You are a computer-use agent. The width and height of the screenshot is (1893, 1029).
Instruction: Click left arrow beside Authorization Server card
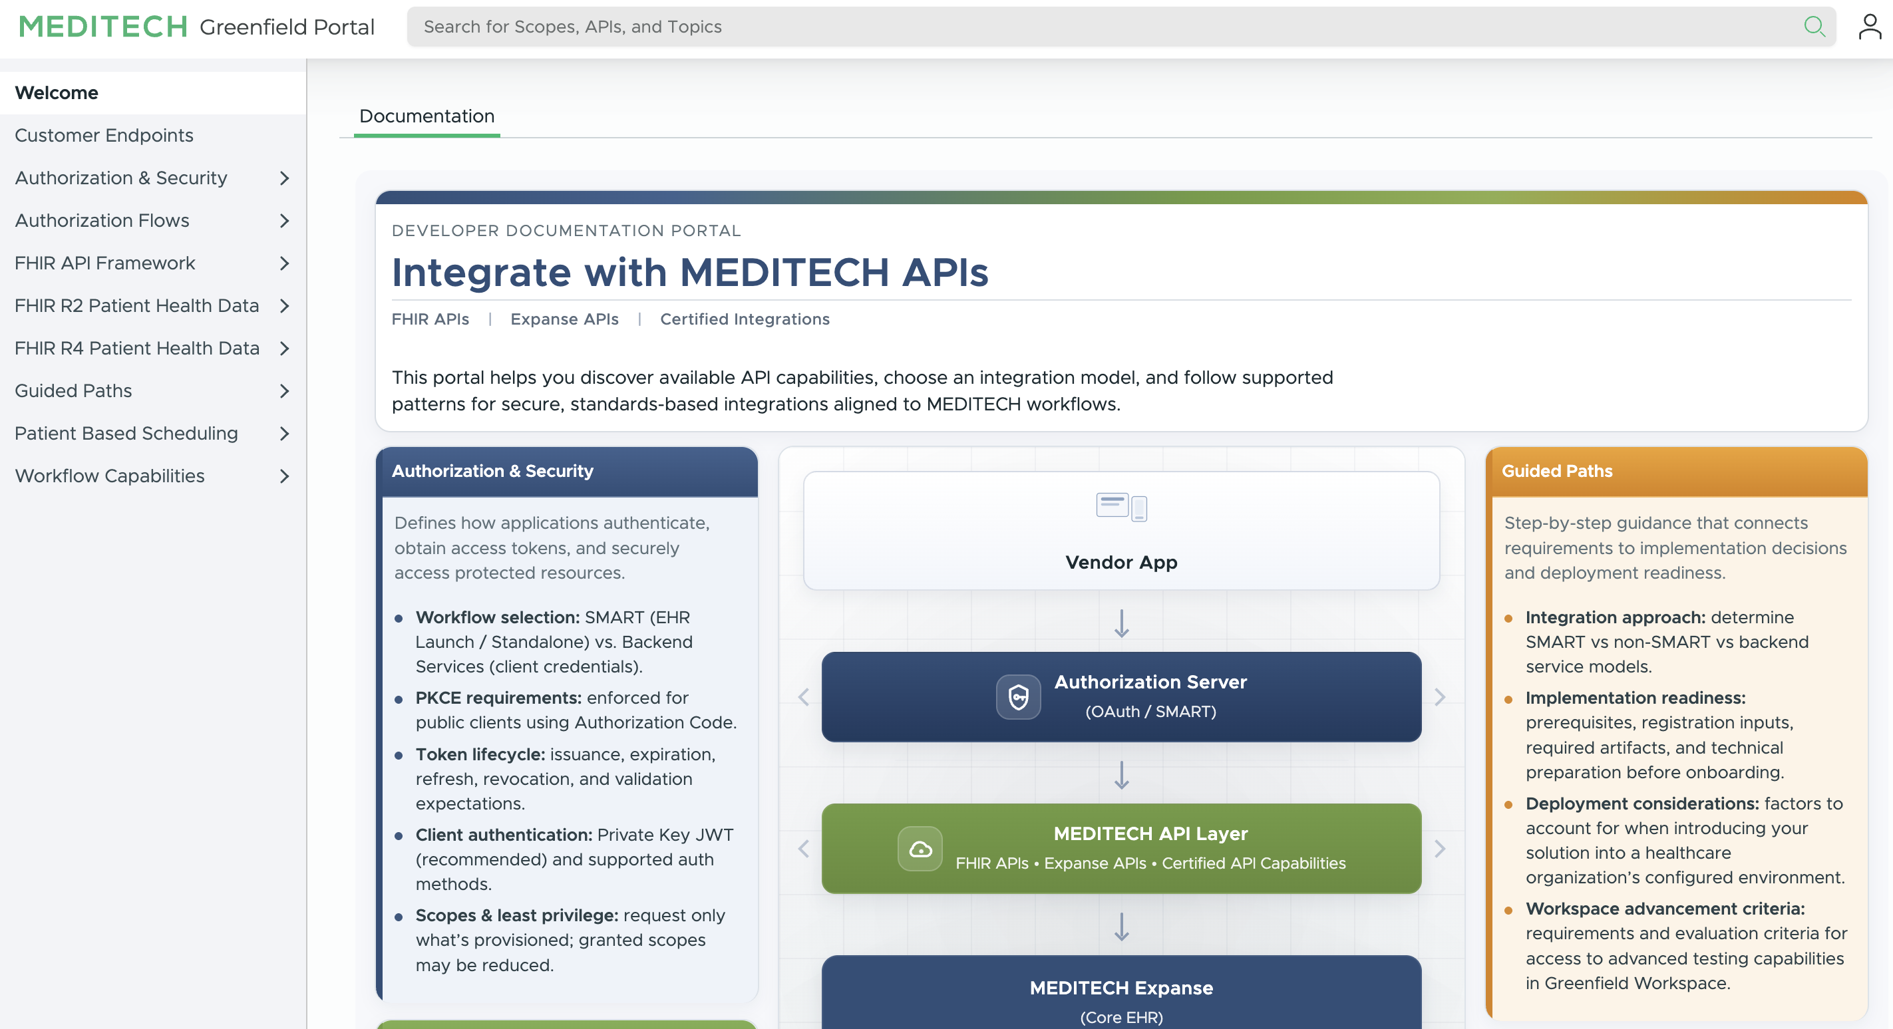tap(803, 696)
